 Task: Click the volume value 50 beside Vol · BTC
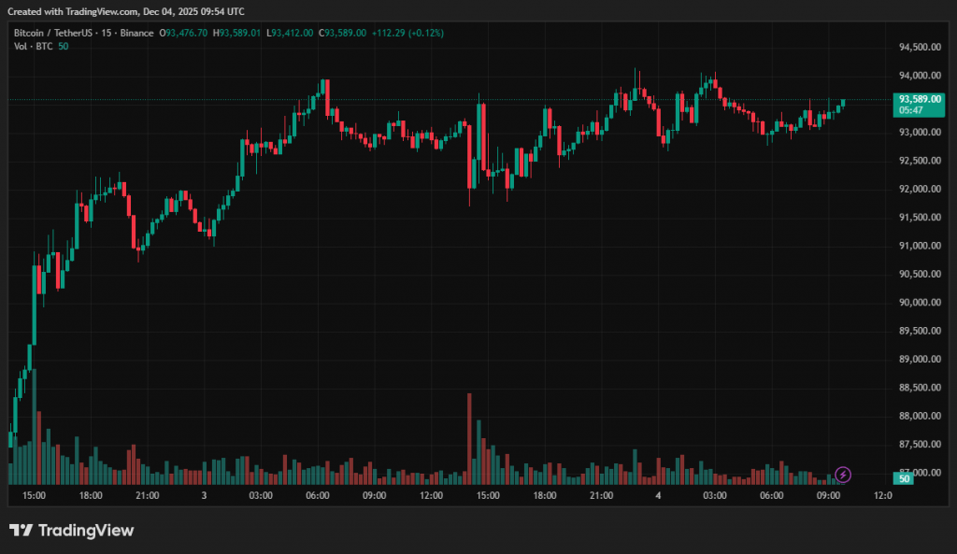[64, 47]
